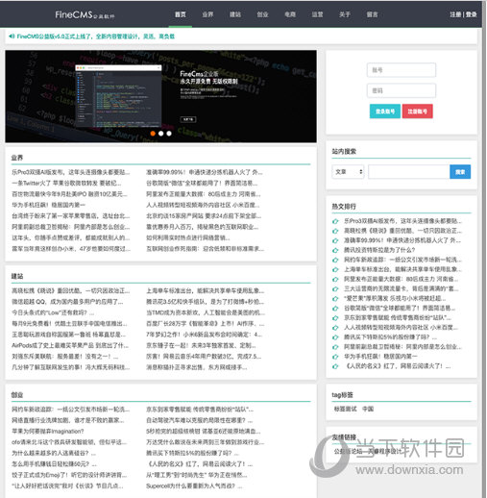Screen dimensions: 487x498
Task: Click thumbs-up icon beside 高晓松携《晓说》 in 热文排行
Action: [x=335, y=231]
